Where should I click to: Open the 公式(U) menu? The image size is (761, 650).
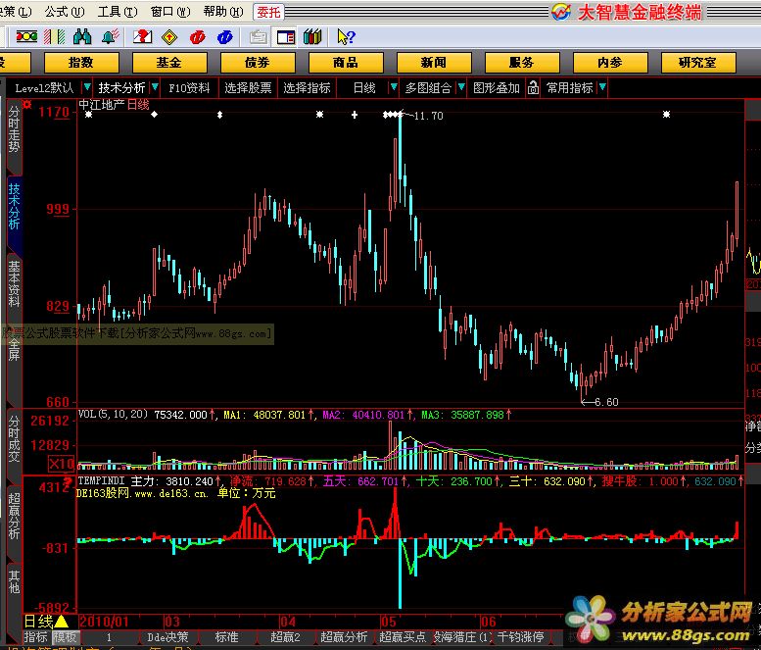coord(65,12)
